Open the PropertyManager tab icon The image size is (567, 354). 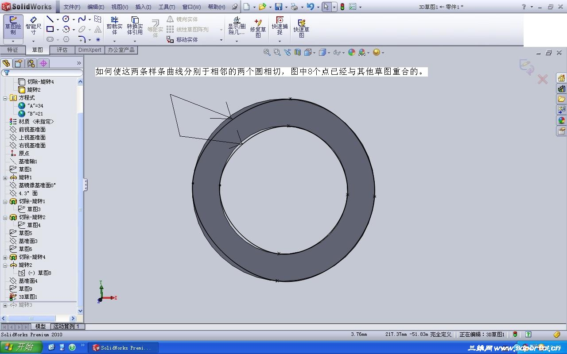point(19,63)
